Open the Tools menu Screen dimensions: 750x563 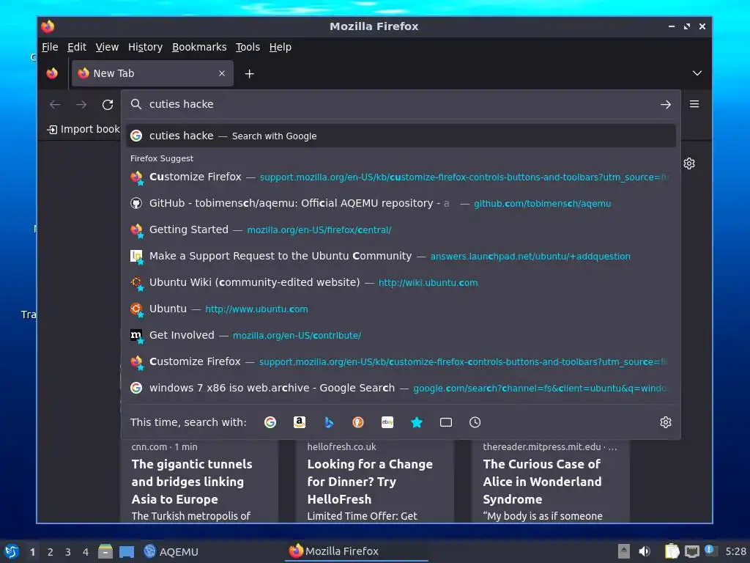click(248, 47)
